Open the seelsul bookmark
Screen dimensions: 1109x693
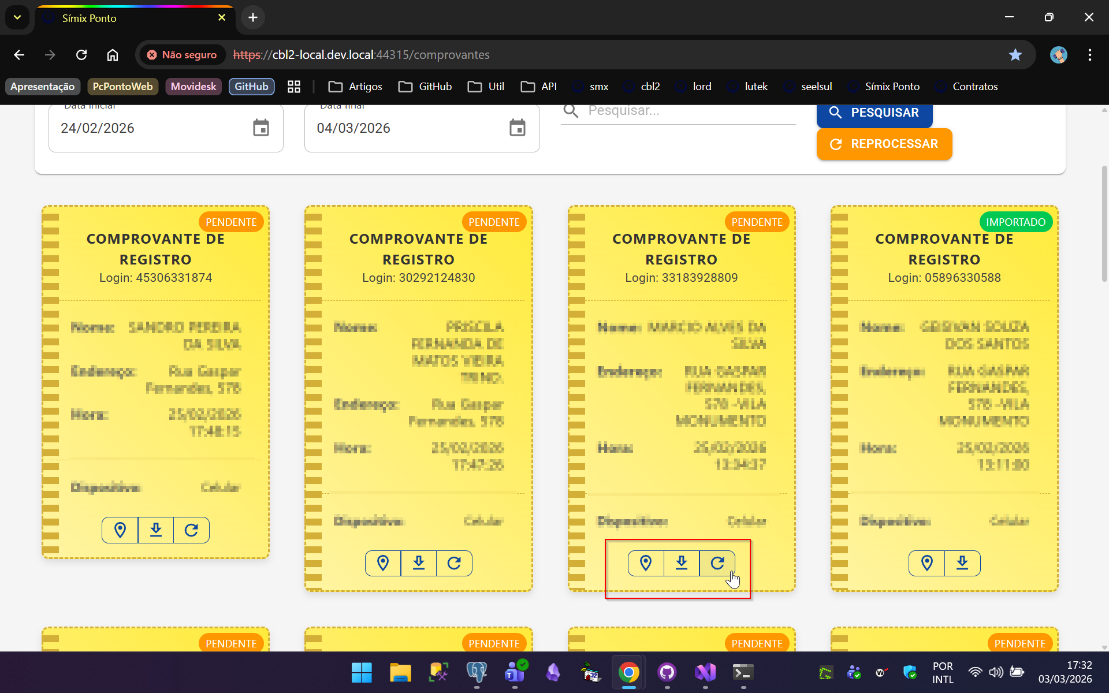(807, 87)
